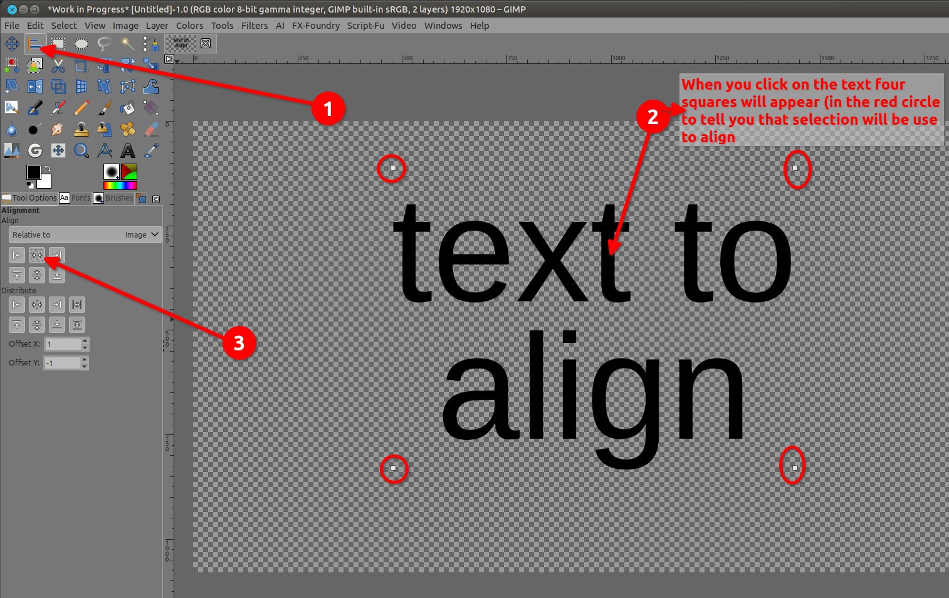Image resolution: width=949 pixels, height=598 pixels.
Task: Align right edge of target
Action: 57,255
